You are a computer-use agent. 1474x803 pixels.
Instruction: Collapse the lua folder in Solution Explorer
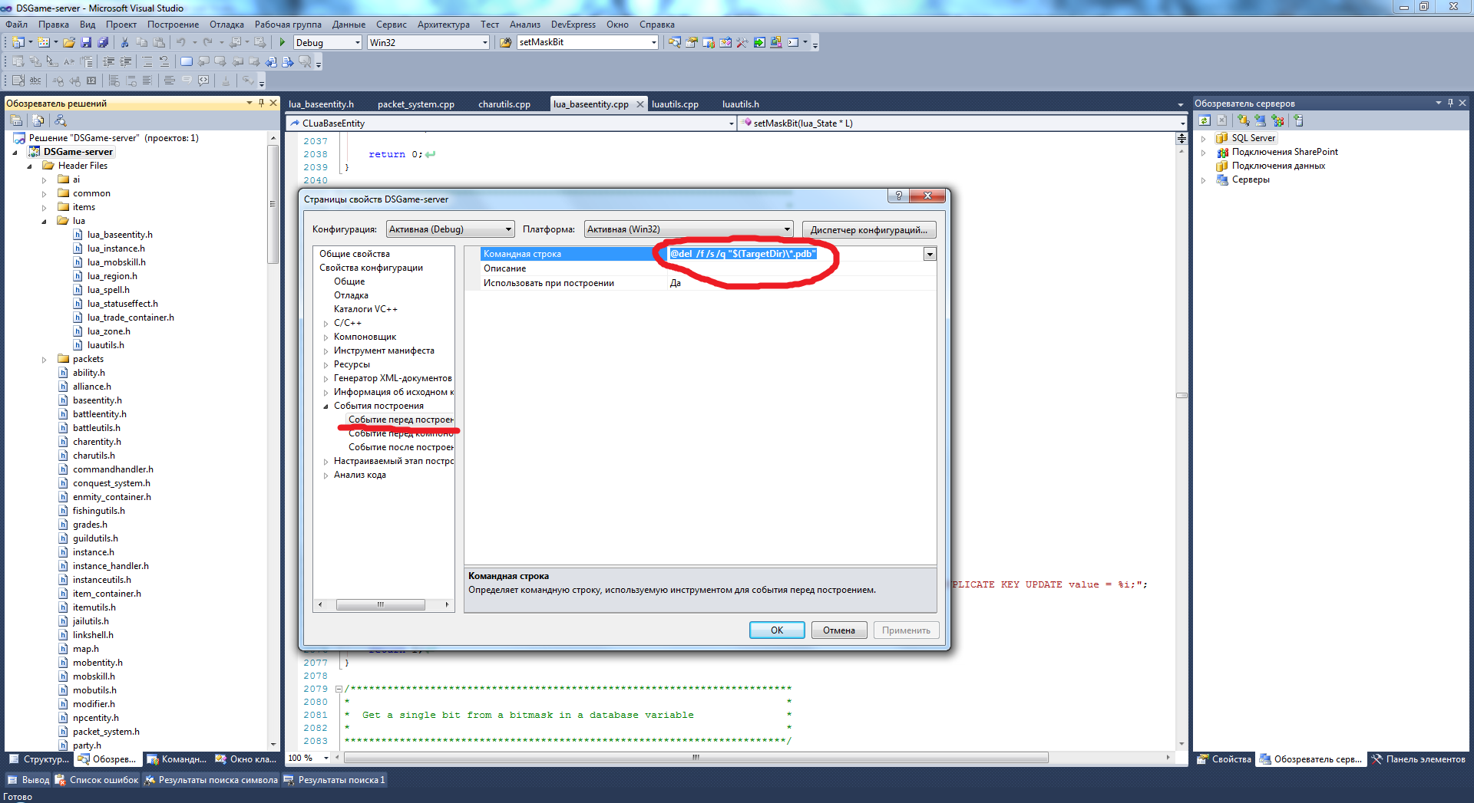pyautogui.click(x=44, y=221)
